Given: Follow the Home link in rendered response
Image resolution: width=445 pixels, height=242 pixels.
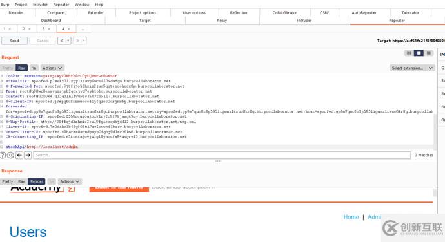Looking at the screenshot, I should 351,217.
